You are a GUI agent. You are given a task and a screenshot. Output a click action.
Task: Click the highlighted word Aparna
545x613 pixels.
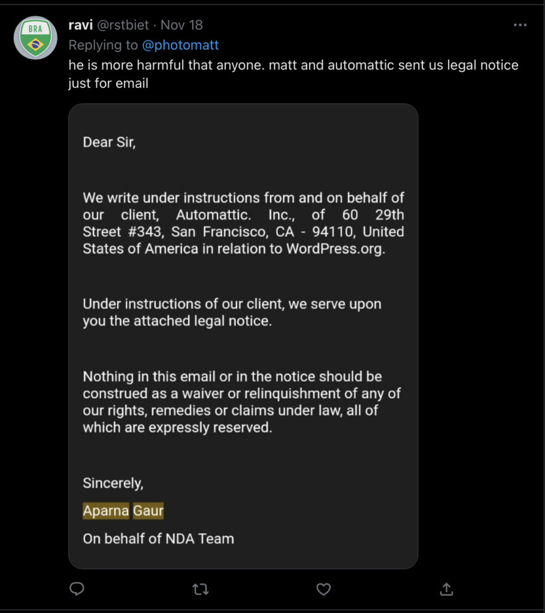coord(105,511)
